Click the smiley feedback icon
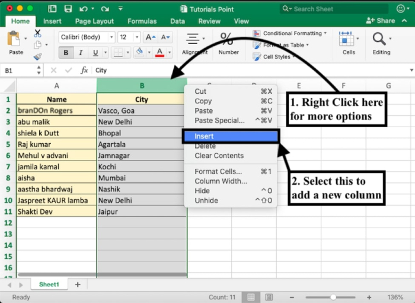This screenshot has height=303, width=415. coord(401,9)
